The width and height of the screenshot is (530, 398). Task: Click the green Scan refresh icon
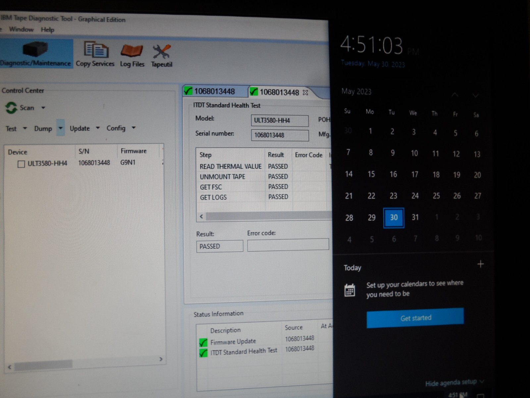coord(11,108)
